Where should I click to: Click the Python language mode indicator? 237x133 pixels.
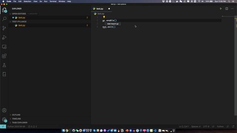[220, 126]
